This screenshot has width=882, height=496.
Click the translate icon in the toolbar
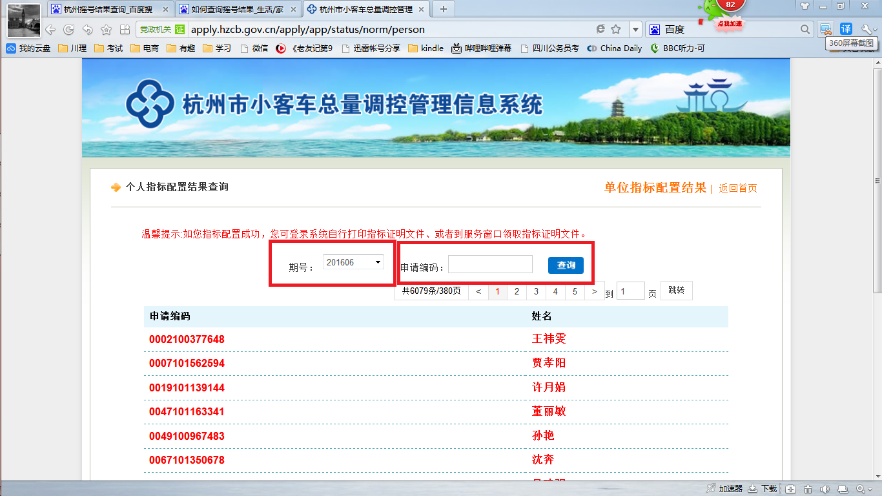(x=846, y=29)
